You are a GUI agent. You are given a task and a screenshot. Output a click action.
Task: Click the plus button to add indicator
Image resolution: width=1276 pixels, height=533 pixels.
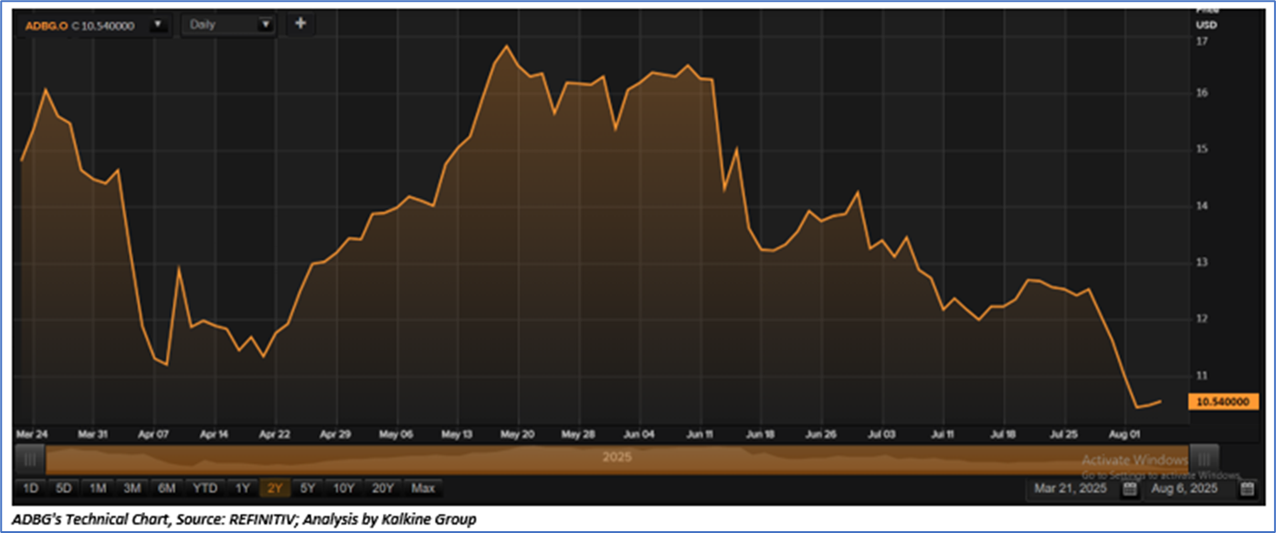(301, 25)
